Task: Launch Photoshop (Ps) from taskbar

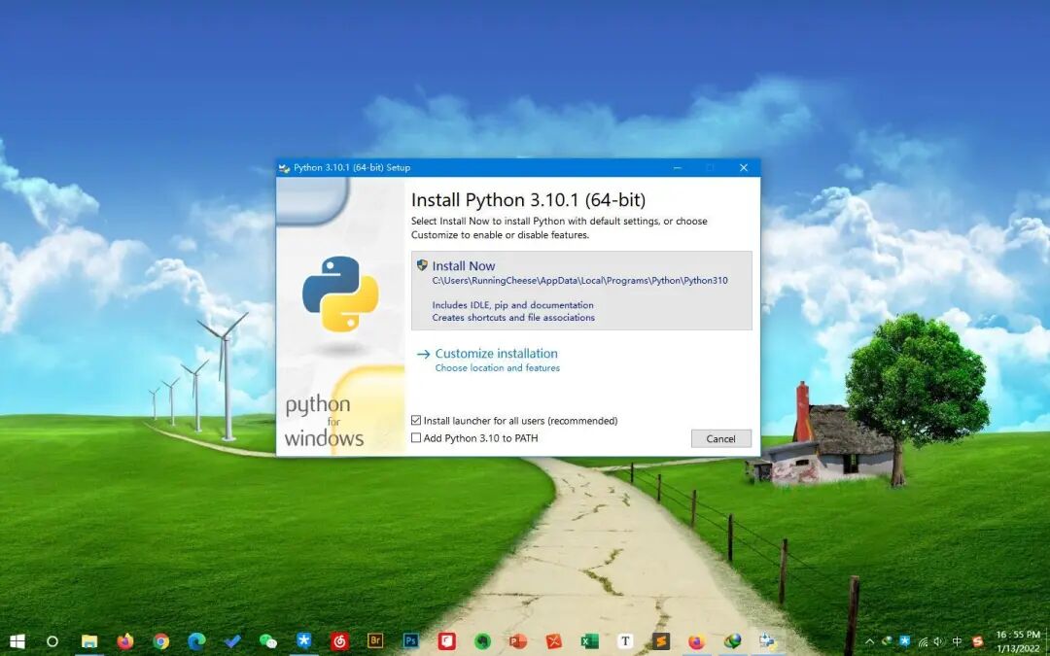Action: [411, 641]
